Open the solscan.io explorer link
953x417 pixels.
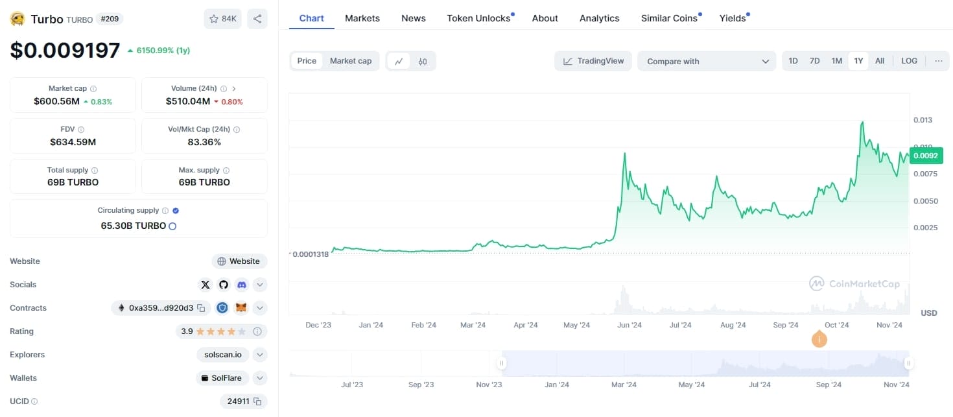point(224,355)
